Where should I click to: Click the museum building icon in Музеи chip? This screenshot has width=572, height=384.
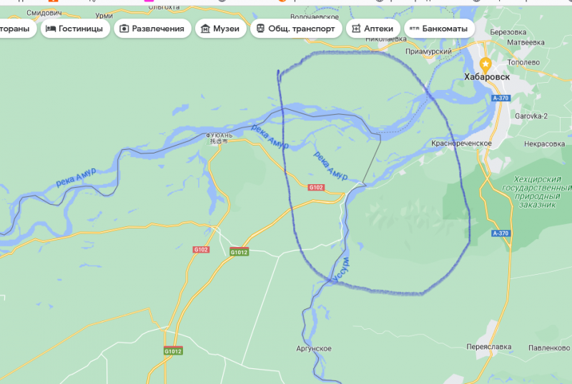point(205,29)
